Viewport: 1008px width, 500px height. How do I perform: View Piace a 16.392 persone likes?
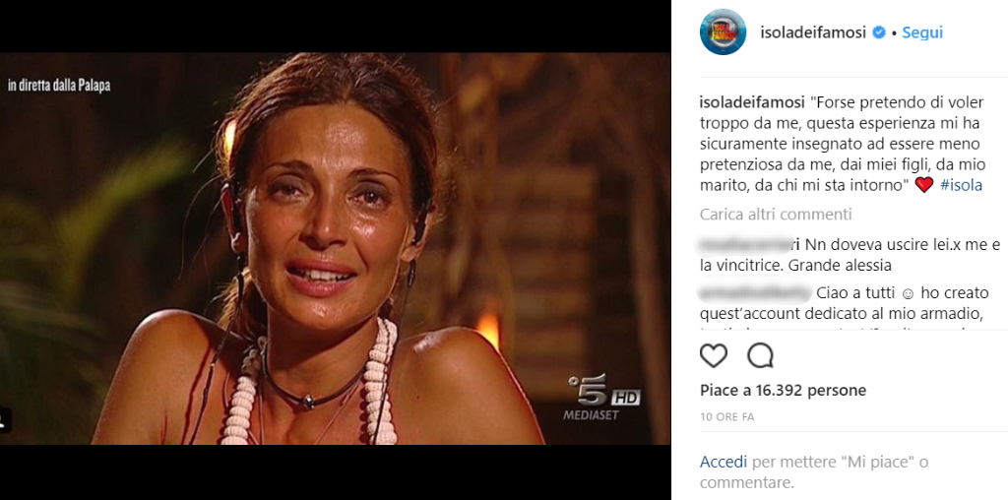tap(783, 390)
